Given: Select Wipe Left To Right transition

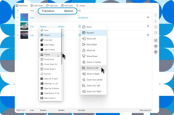Looking at the screenshot, I should pos(50,79).
